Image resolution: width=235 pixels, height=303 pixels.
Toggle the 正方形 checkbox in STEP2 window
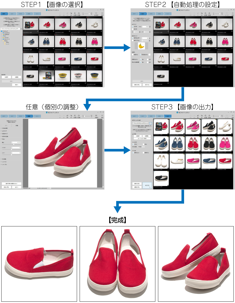click(x=133, y=27)
